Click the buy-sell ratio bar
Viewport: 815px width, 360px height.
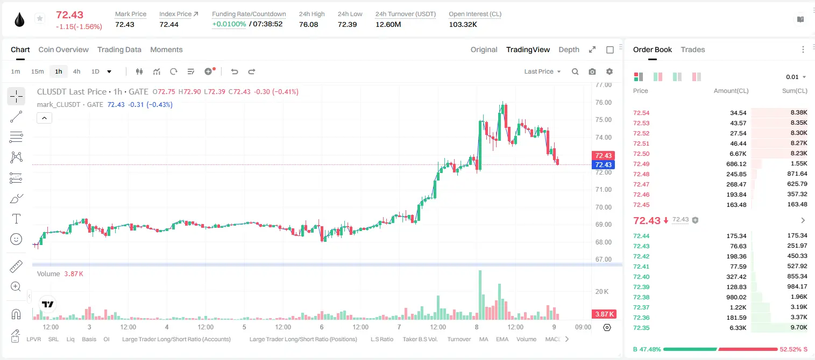(x=720, y=349)
